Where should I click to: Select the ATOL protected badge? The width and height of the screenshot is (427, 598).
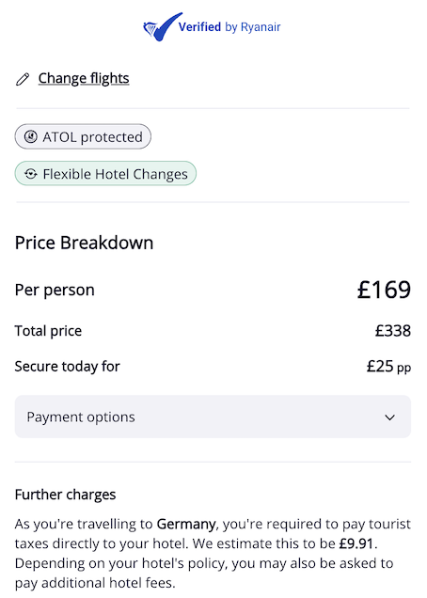pos(83,136)
